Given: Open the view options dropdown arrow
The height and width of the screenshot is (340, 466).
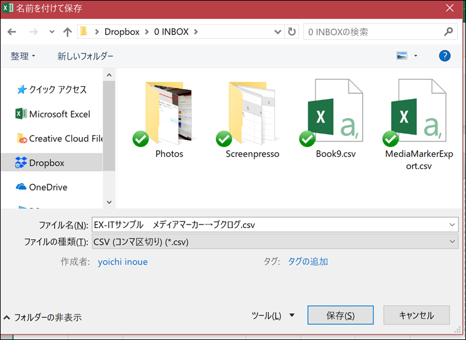Looking at the screenshot, I should coord(416,55).
